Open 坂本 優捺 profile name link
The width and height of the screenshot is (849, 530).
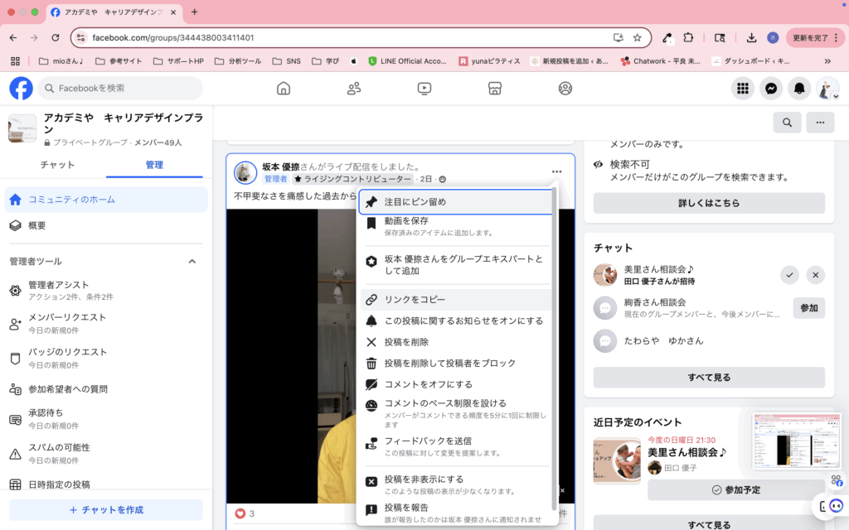click(280, 166)
